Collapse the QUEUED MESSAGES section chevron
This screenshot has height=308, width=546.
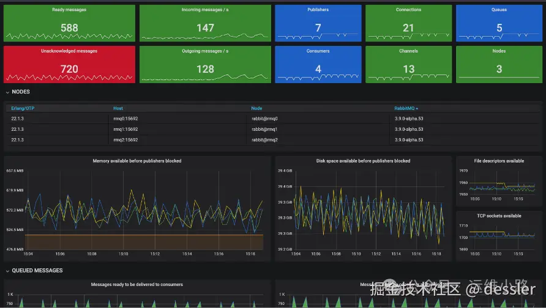(7, 271)
